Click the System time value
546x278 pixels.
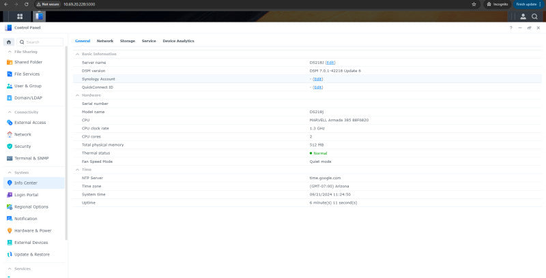click(x=330, y=195)
